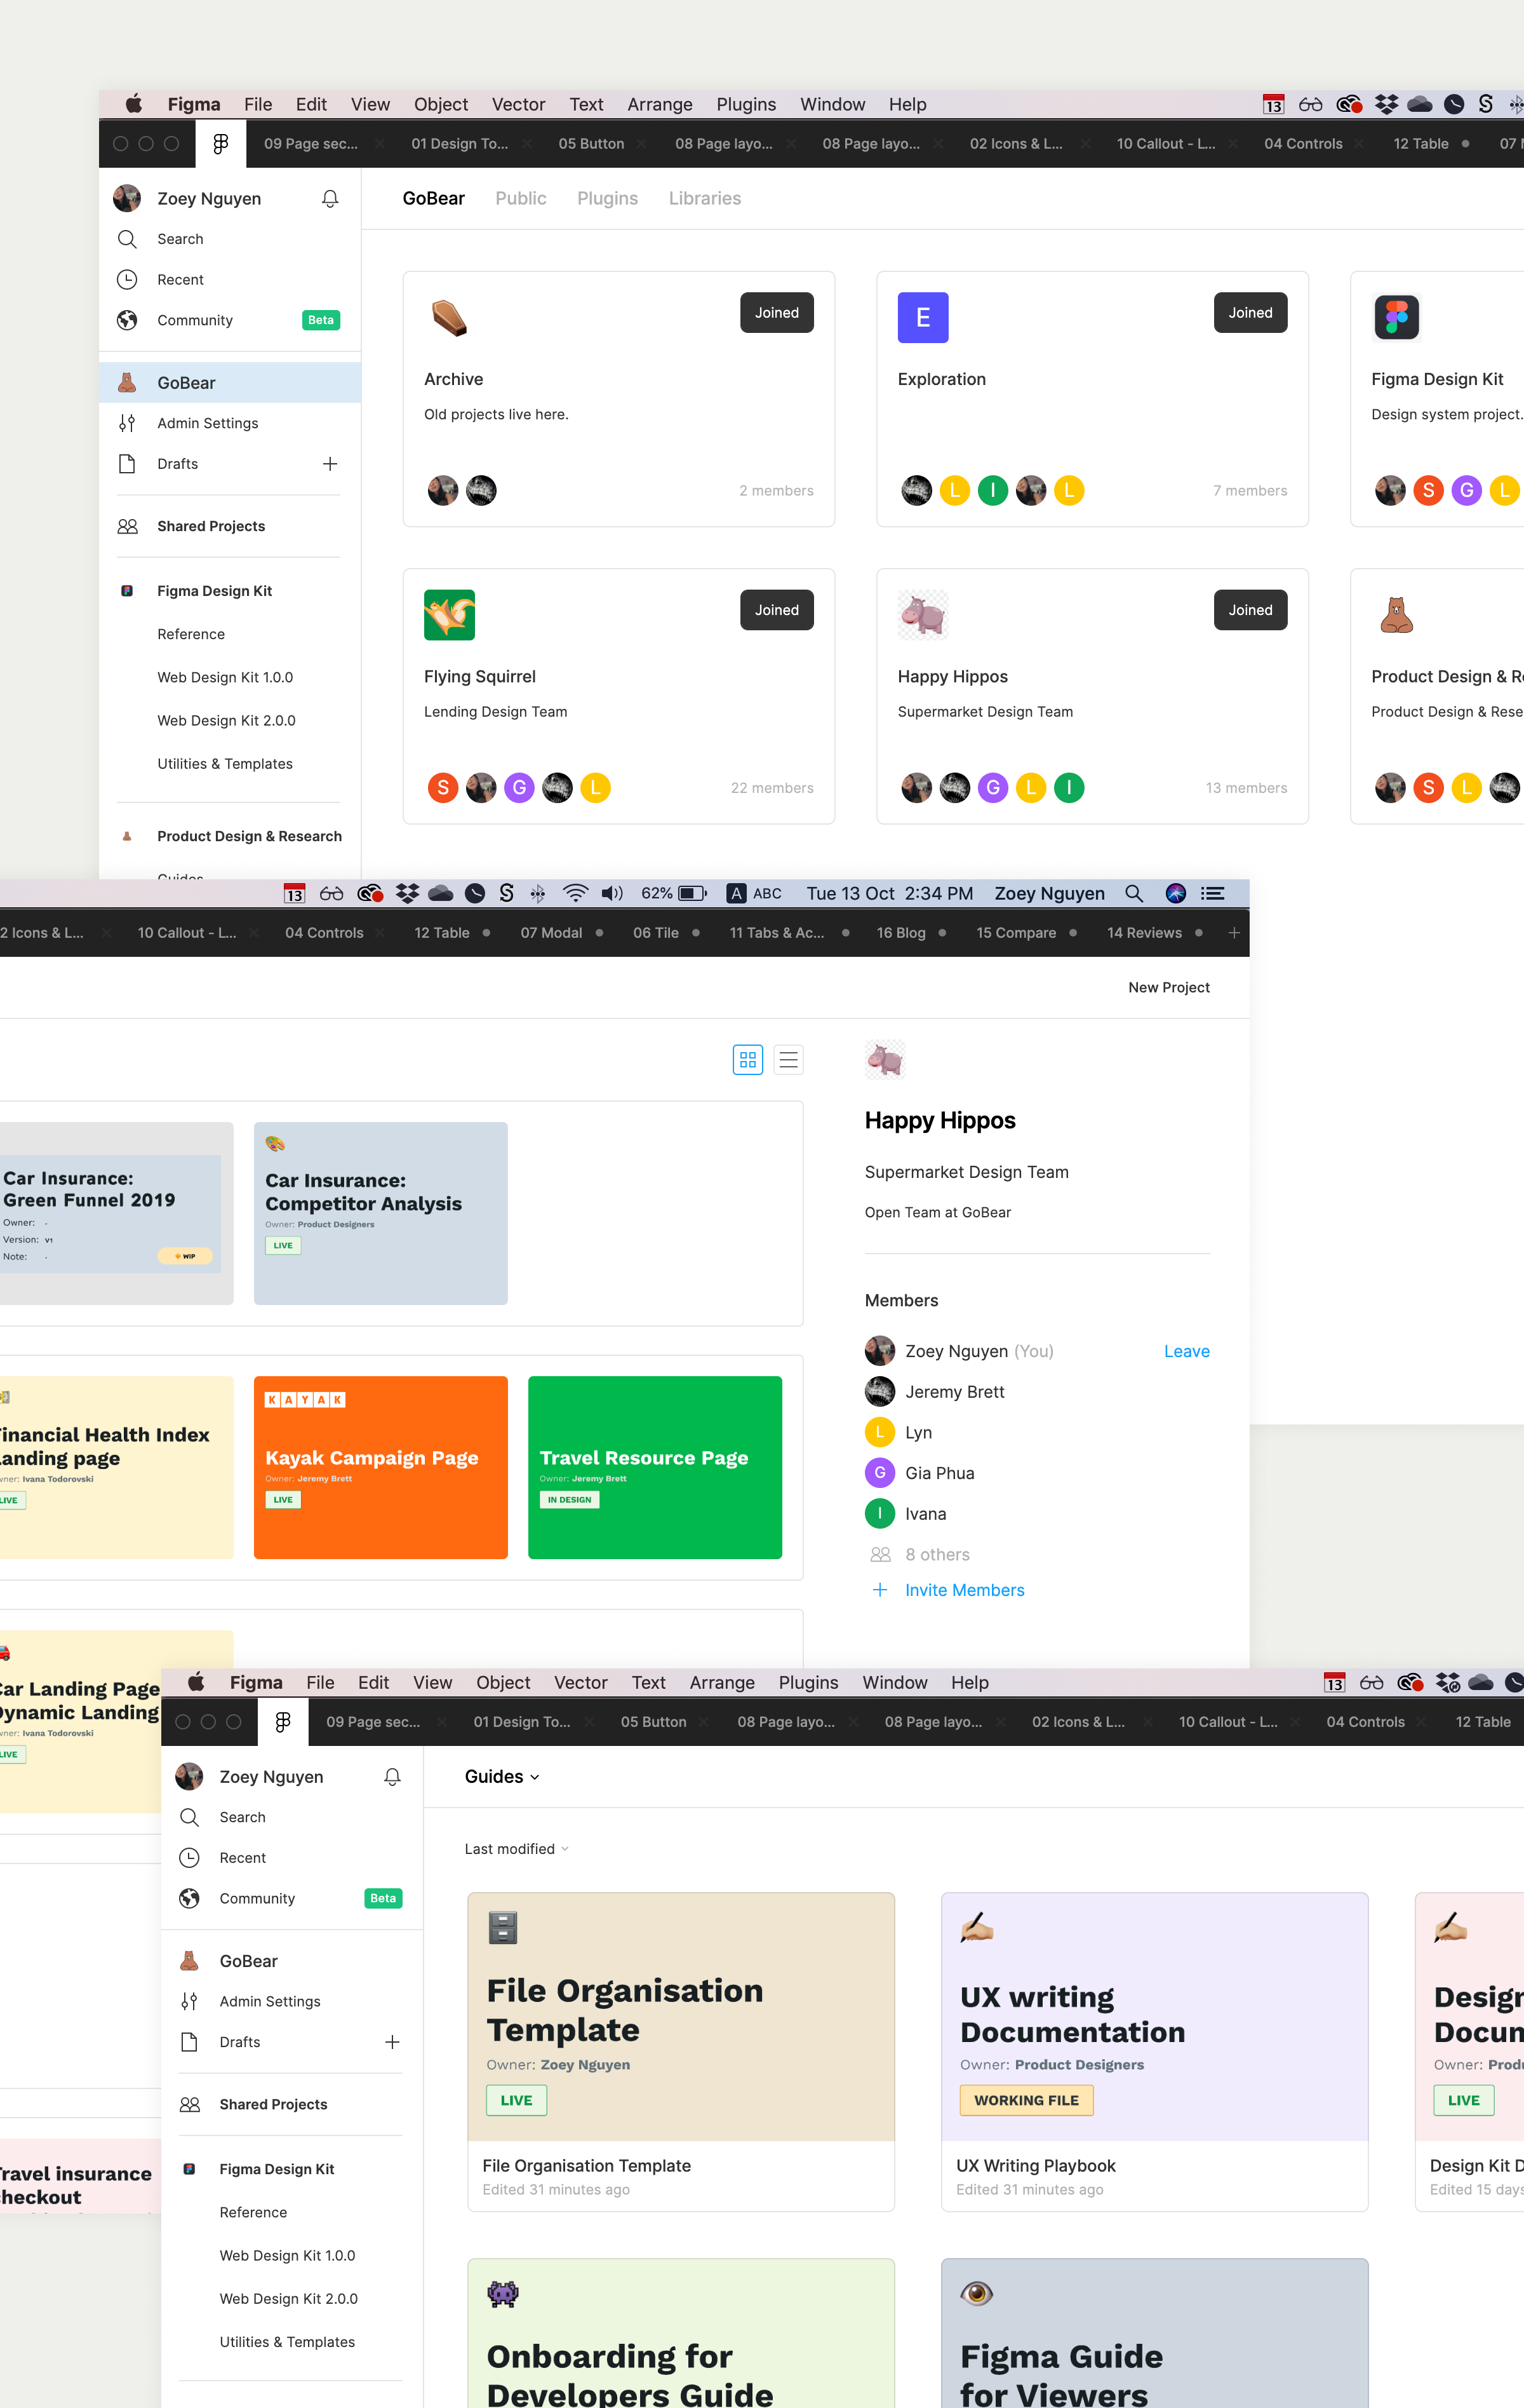
Task: Click Shared Projects people icon in top window
Action: click(127, 526)
